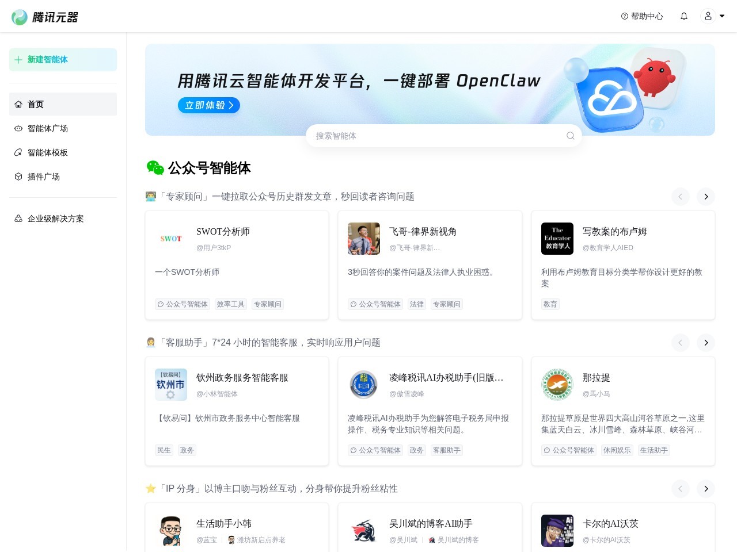Open the SWOT分析师 card title
Image resolution: width=737 pixels, height=552 pixels.
[223, 232]
